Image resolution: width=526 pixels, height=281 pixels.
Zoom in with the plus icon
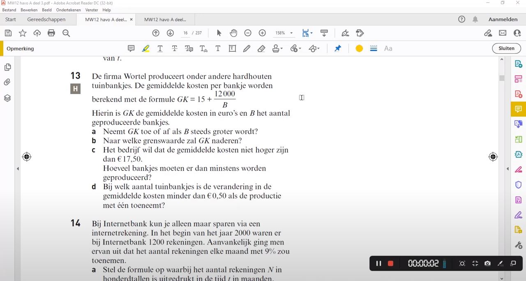[x=262, y=33]
